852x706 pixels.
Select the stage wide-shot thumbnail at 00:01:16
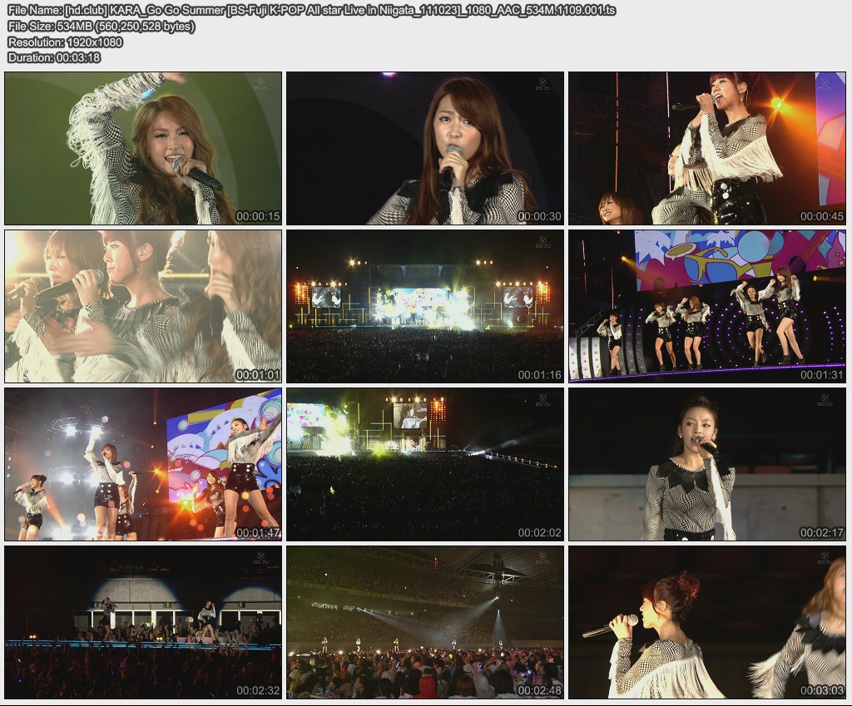[425, 306]
